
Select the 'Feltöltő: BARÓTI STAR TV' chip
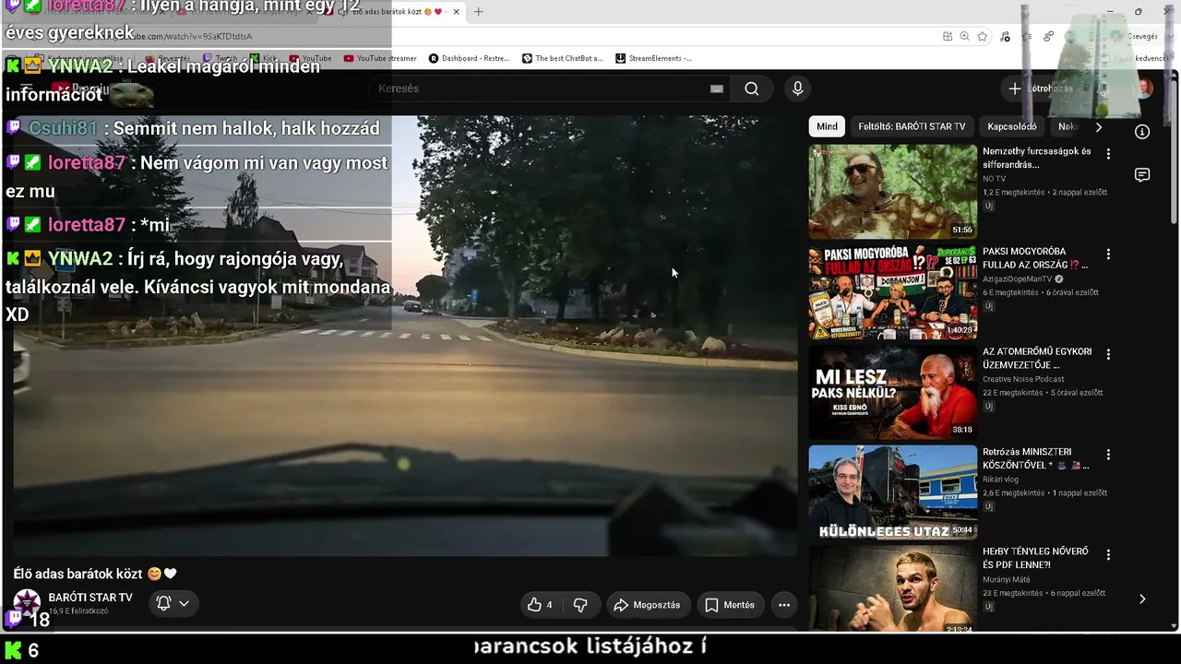point(912,126)
